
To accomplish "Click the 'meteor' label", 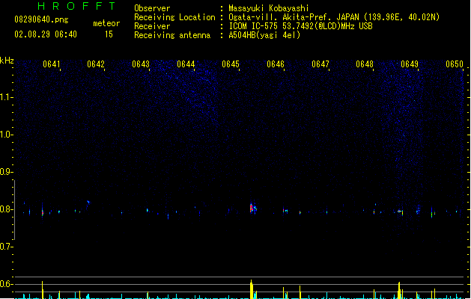I will 106,23.
